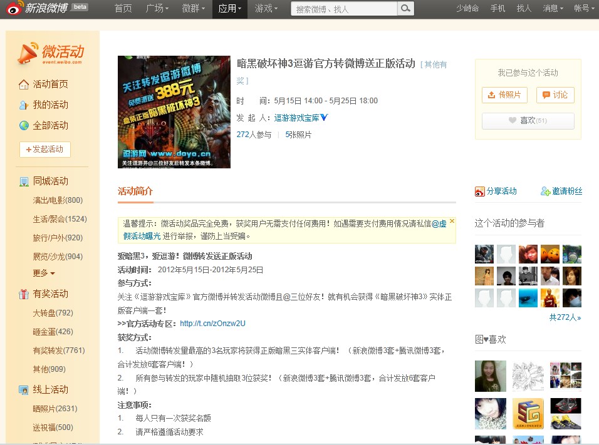Expand 更多 under 同城活动
599x445 pixels.
click(x=44, y=274)
